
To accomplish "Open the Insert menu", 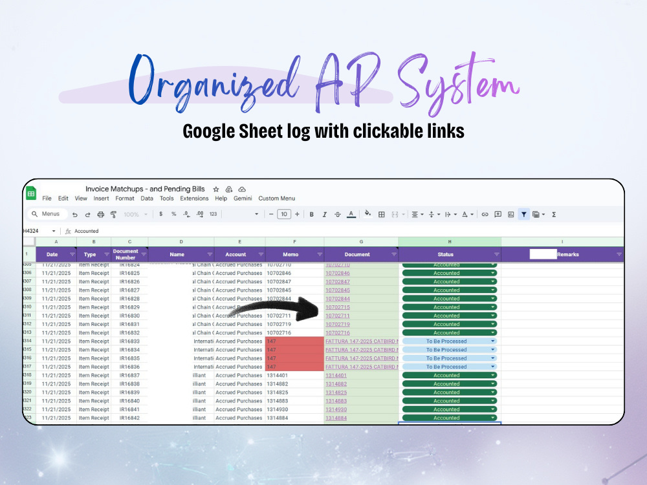I will click(101, 199).
